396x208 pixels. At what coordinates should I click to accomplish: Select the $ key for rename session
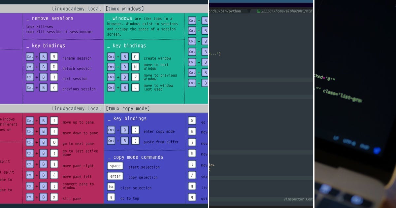coord(54,56)
